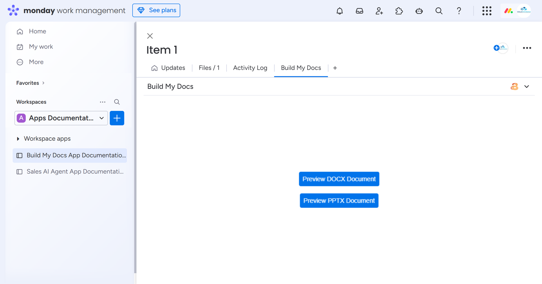Screen dimensions: 542x284
Task: Click Preview DOCX Document button
Action: point(339,179)
